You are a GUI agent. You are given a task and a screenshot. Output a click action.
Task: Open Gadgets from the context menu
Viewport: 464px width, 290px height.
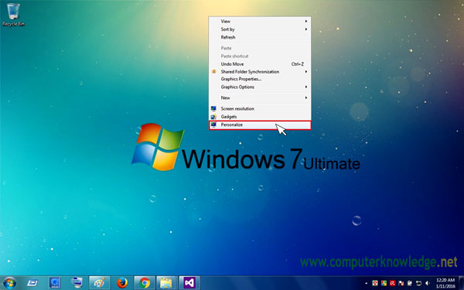pyautogui.click(x=260, y=117)
